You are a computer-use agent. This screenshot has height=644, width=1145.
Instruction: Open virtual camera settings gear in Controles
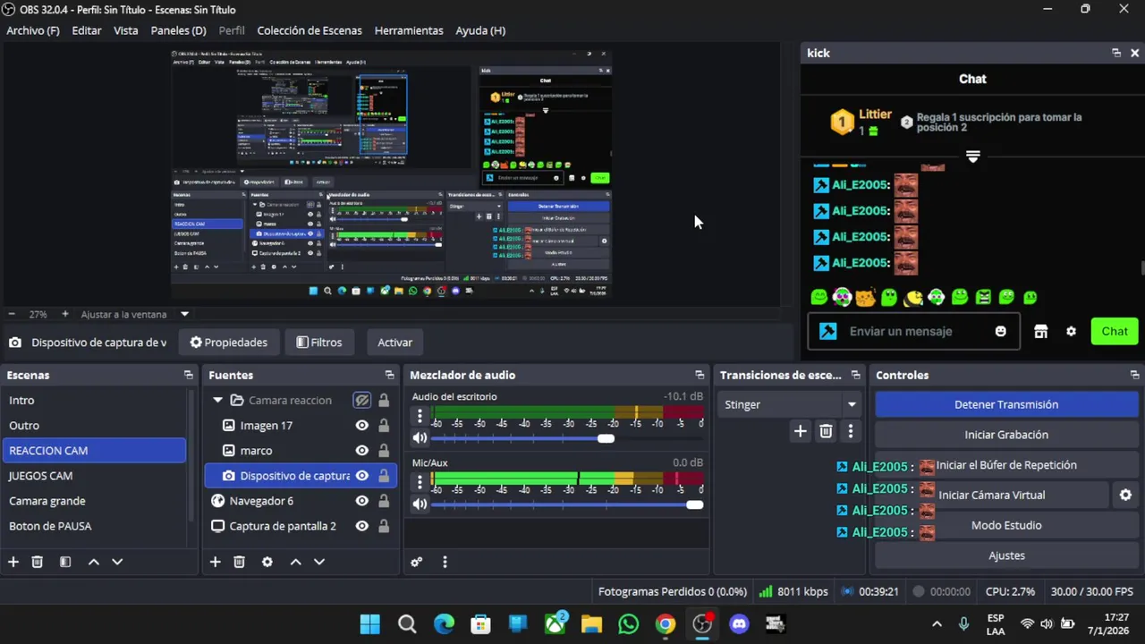tap(1125, 495)
